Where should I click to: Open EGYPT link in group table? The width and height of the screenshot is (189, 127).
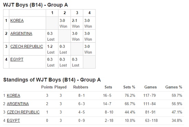tap(17, 60)
